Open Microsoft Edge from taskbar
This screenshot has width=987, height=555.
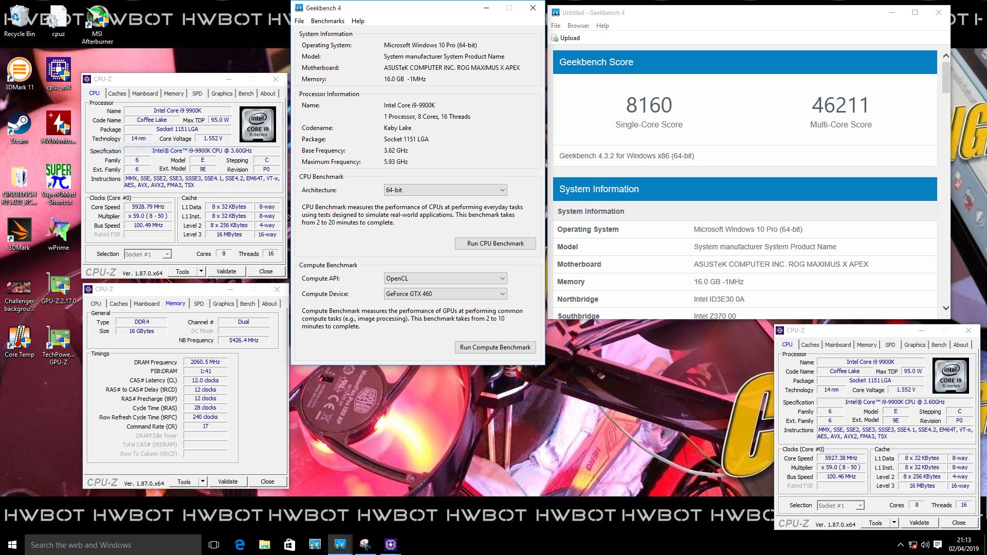pyautogui.click(x=240, y=545)
